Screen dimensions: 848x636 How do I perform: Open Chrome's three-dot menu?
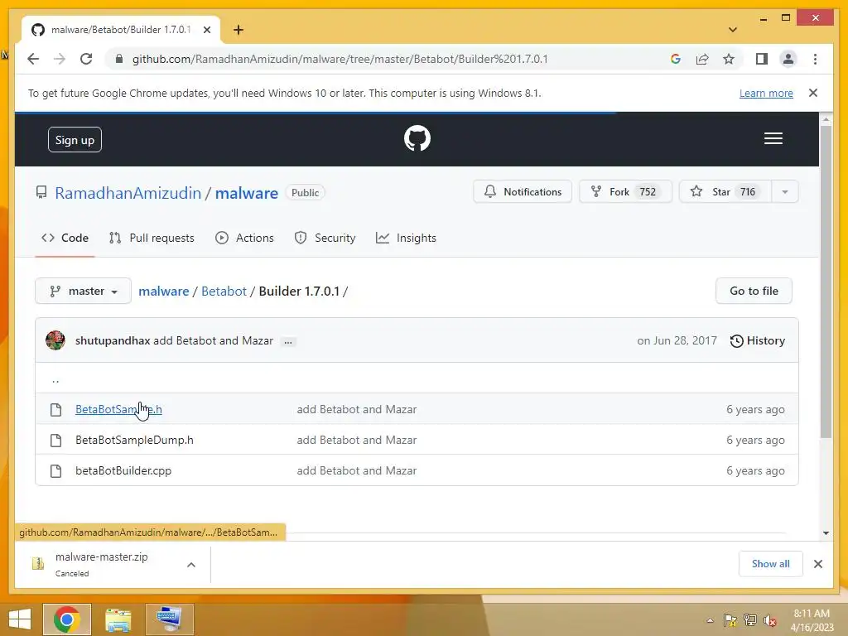815,59
